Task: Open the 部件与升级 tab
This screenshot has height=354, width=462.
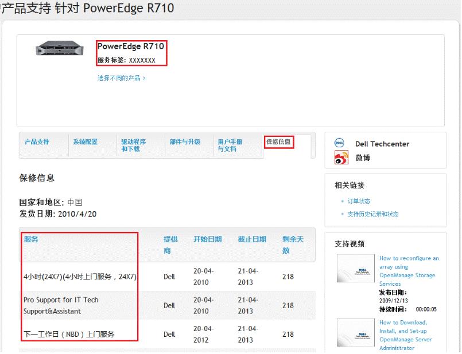Action: 185,142
